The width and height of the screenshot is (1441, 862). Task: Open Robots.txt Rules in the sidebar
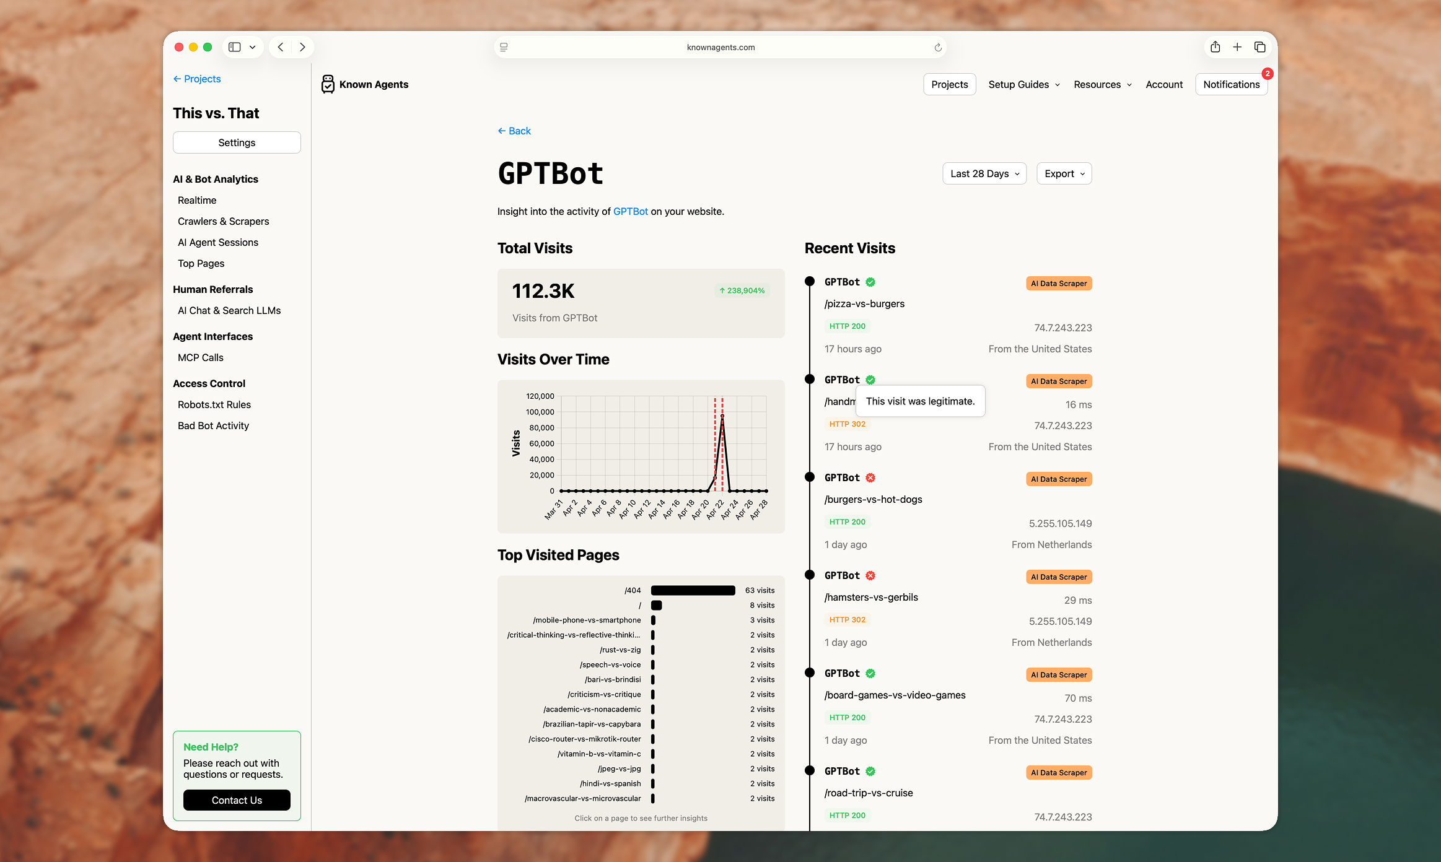click(x=214, y=405)
